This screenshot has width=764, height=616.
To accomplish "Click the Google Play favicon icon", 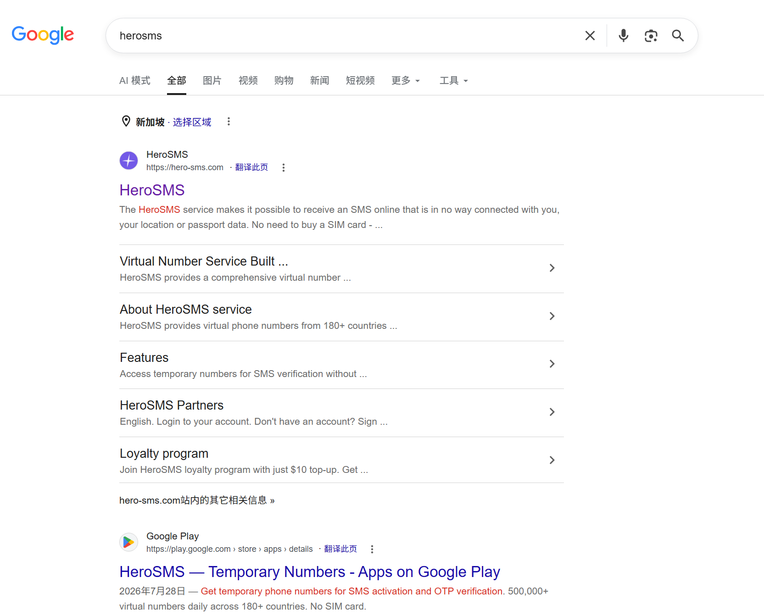I will coord(129,542).
